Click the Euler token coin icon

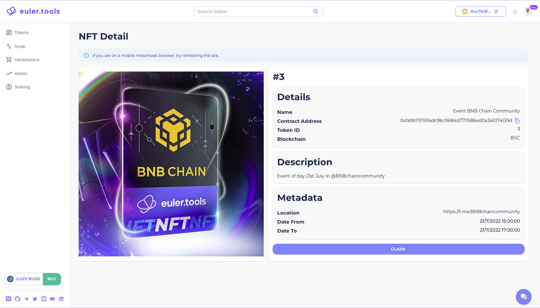coord(10,279)
